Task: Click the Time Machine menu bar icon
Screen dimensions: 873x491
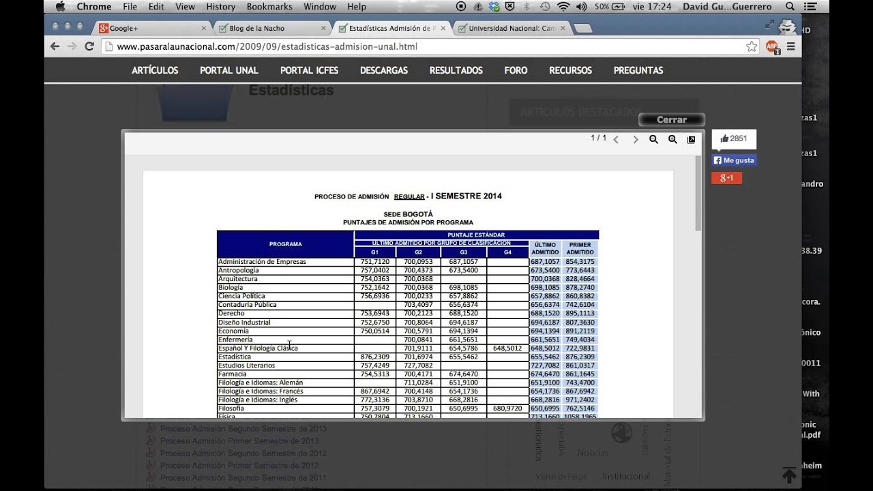Action: point(545,7)
